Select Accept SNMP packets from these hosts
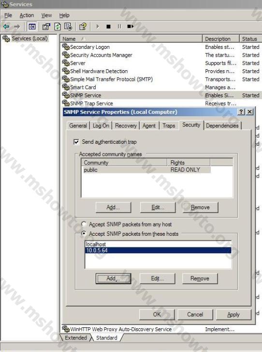Viewport: 262px width, 352px height. (84, 233)
